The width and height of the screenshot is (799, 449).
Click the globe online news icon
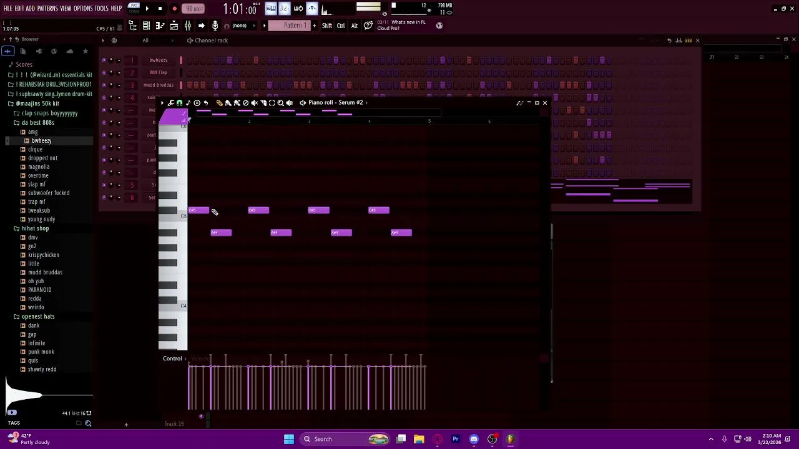pyautogui.click(x=439, y=26)
